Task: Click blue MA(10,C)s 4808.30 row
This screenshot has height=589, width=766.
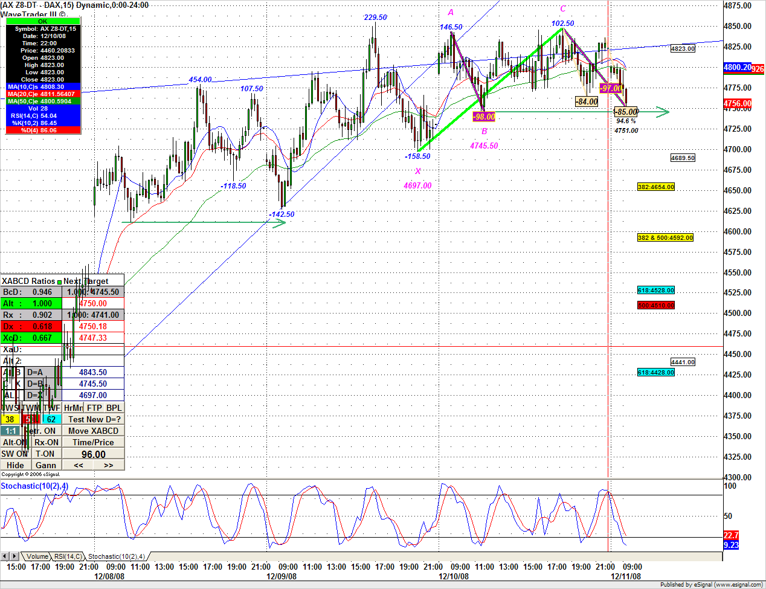Action: (x=43, y=87)
